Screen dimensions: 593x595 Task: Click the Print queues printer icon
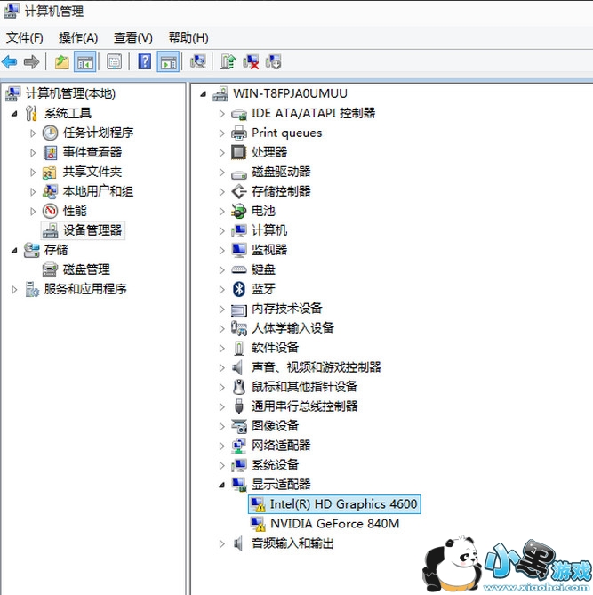[239, 133]
